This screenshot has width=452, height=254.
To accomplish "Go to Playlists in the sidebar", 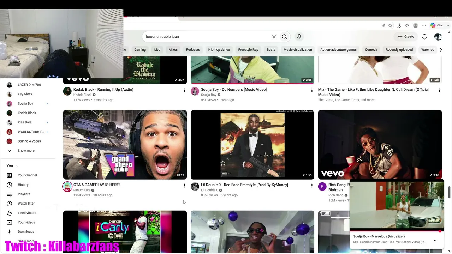I will [x=24, y=194].
